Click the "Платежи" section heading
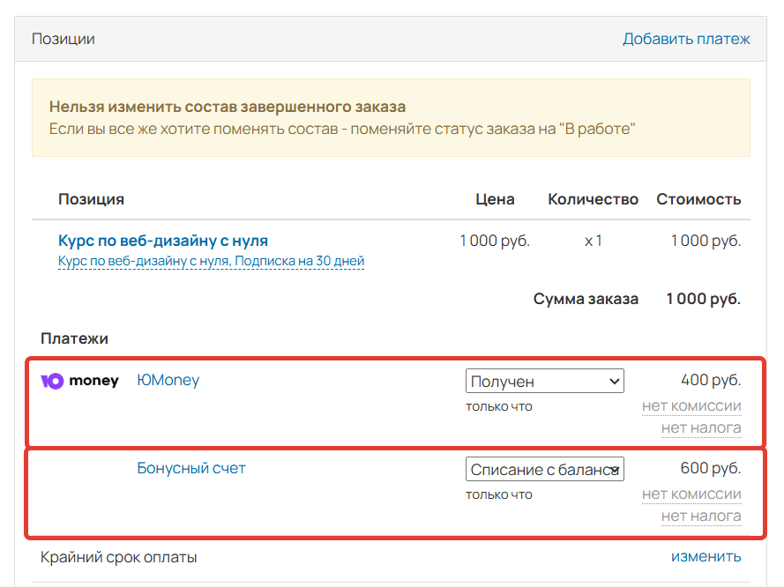 click(x=74, y=338)
